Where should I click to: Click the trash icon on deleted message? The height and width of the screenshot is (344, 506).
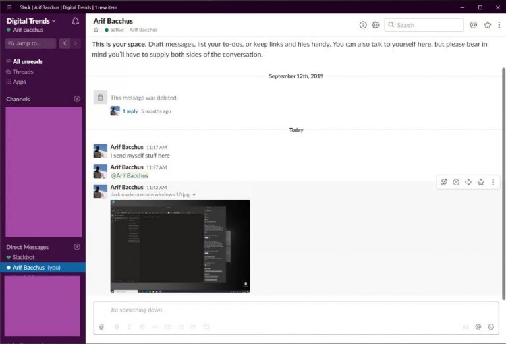(100, 97)
